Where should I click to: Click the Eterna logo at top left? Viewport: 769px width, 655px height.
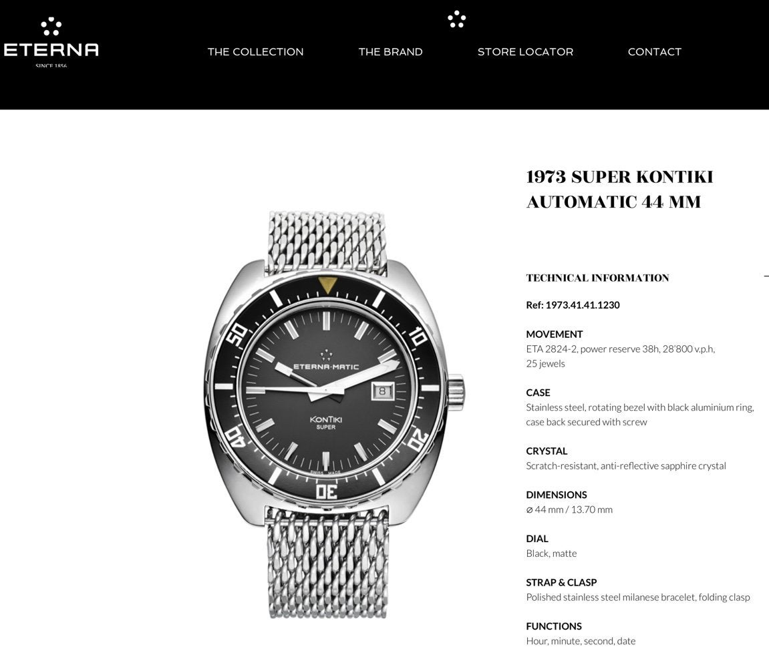tap(51, 43)
